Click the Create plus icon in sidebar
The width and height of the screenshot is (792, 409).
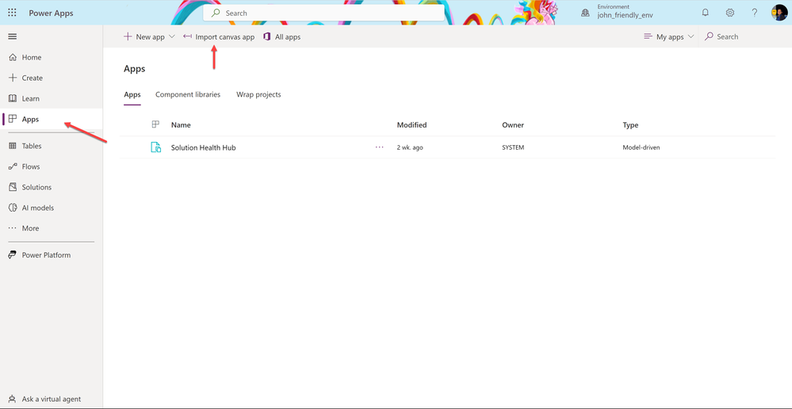(x=13, y=78)
